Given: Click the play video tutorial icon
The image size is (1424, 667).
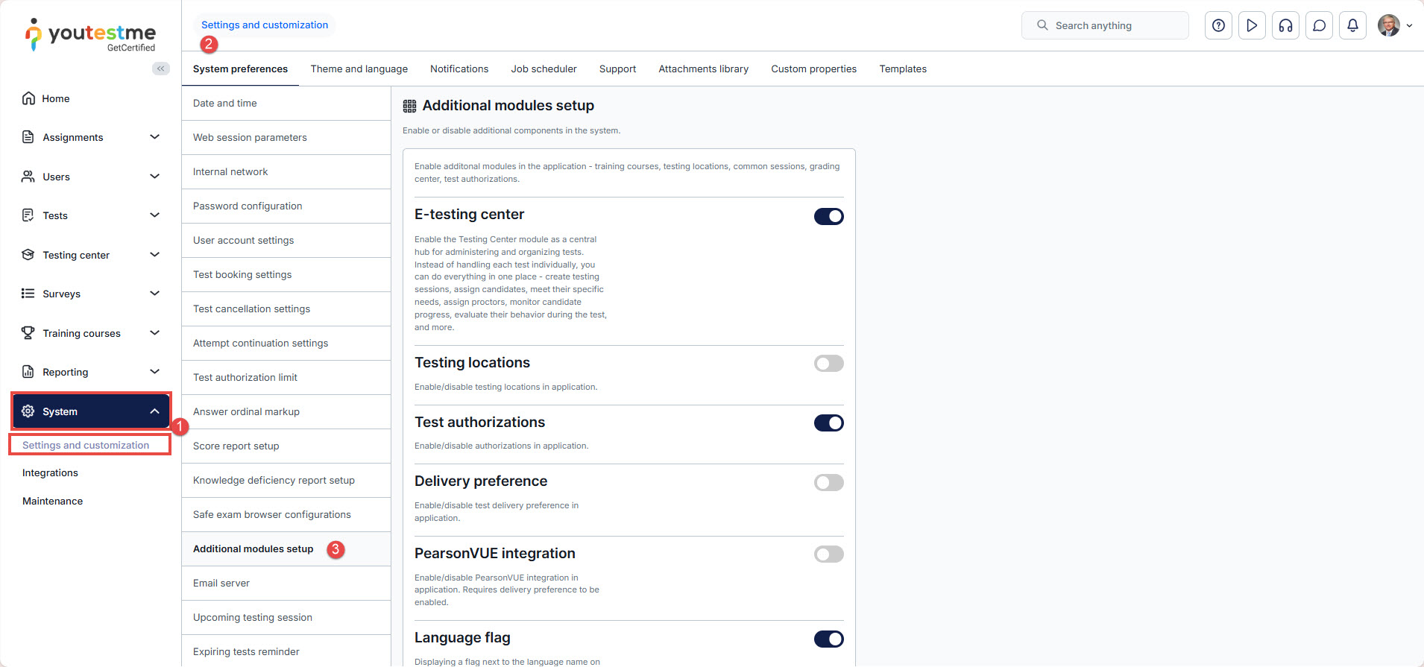Looking at the screenshot, I should click(1252, 25).
